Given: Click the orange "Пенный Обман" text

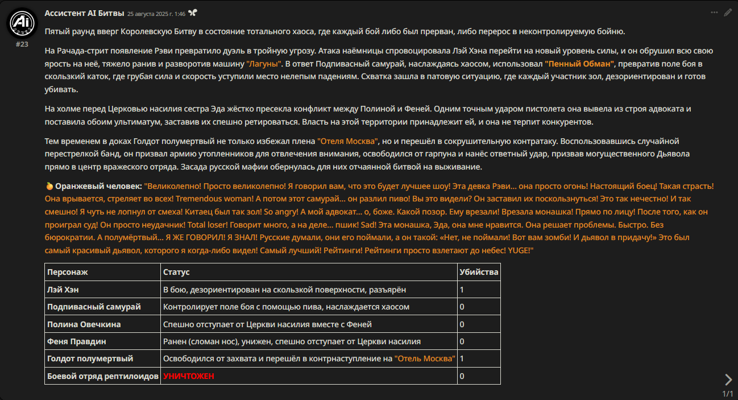Looking at the screenshot, I should (579, 64).
